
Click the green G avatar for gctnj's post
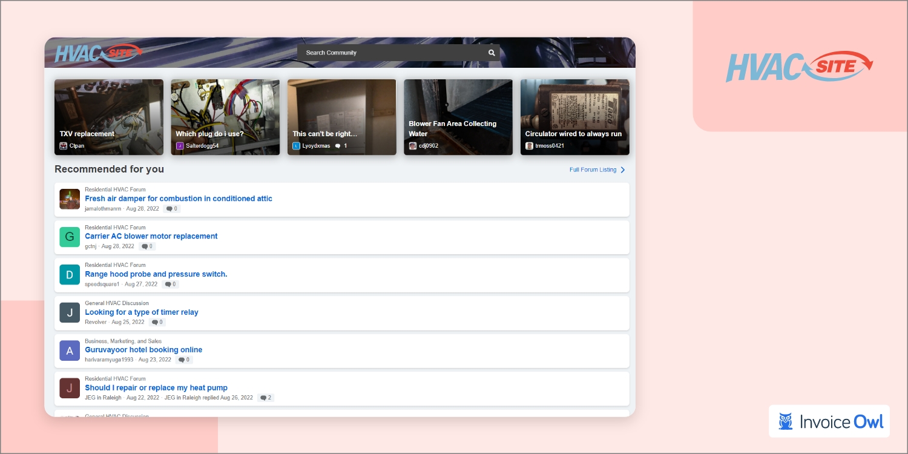tap(69, 237)
